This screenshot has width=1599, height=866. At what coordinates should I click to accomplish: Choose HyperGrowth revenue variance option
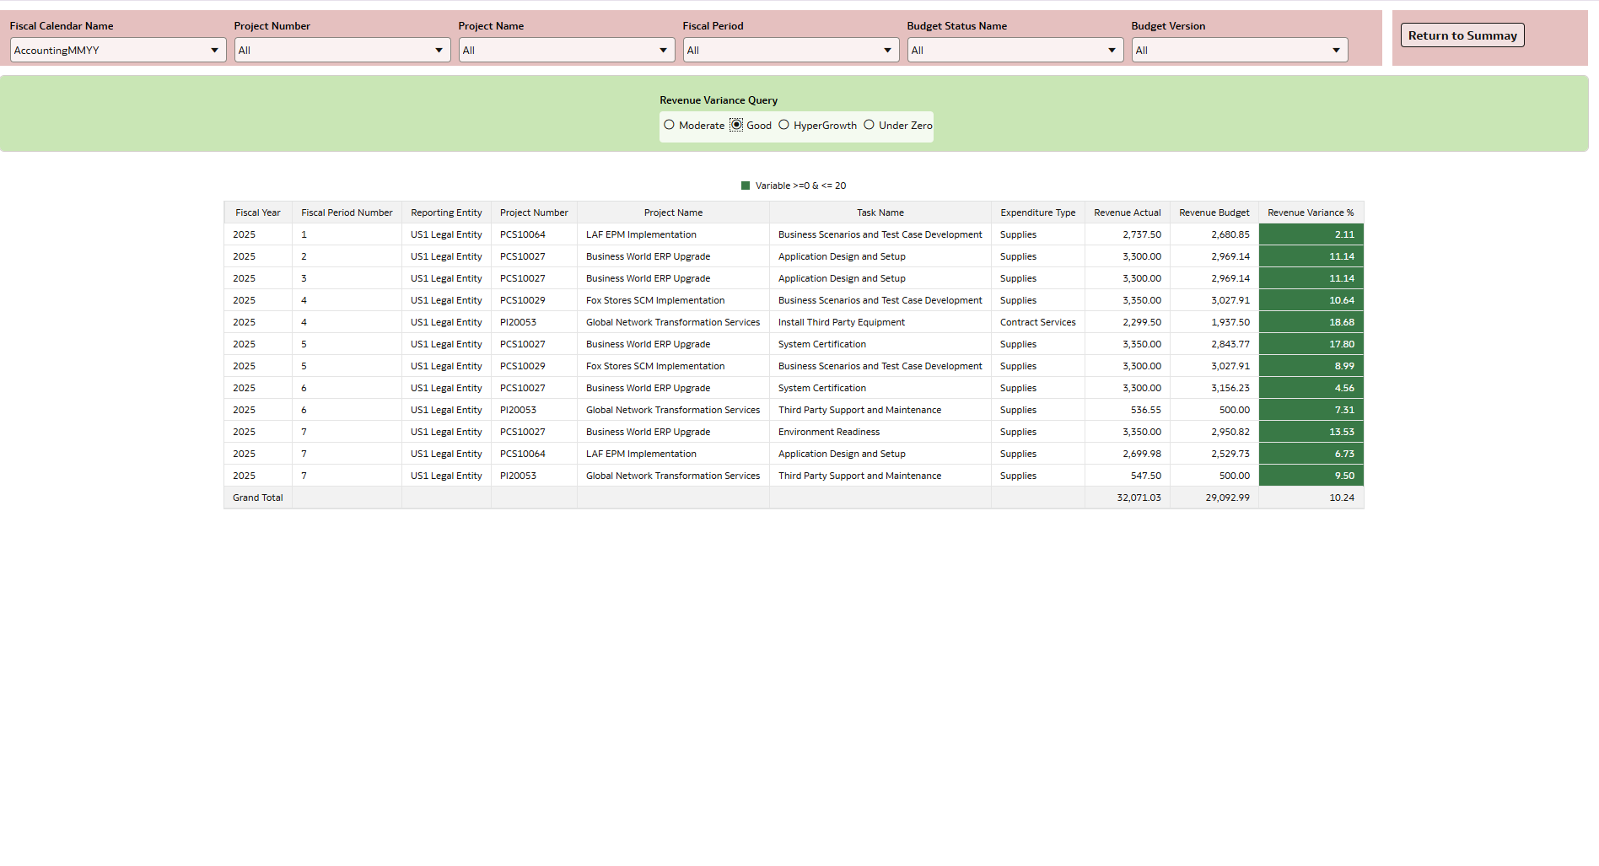[783, 125]
